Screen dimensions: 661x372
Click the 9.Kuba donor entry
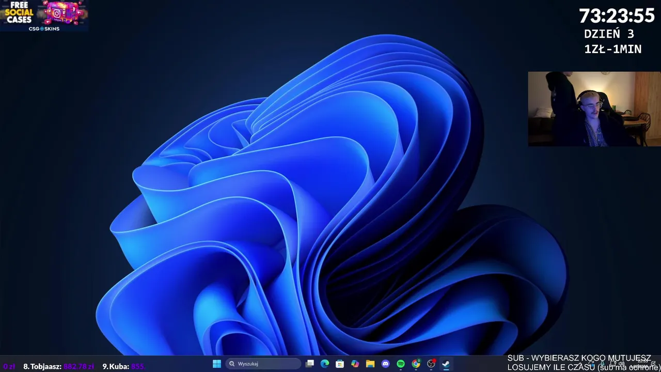123,366
